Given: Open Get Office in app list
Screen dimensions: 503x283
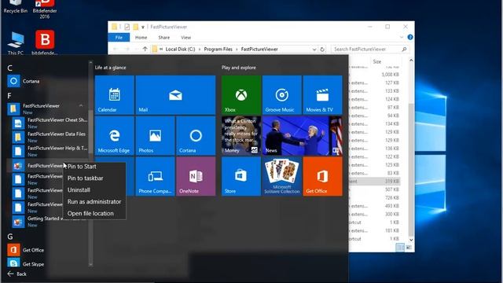Looking at the screenshot, I should tap(47, 250).
